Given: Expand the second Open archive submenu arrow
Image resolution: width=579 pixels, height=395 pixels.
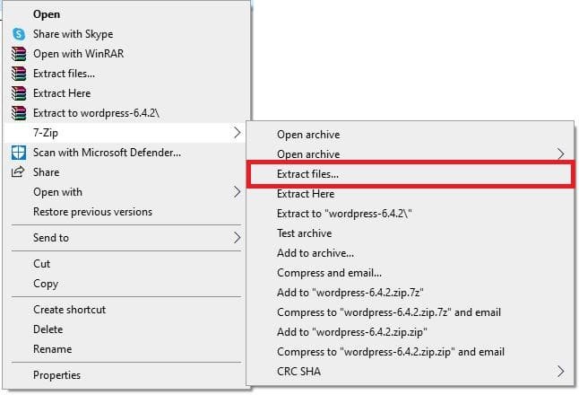Looking at the screenshot, I should (561, 154).
